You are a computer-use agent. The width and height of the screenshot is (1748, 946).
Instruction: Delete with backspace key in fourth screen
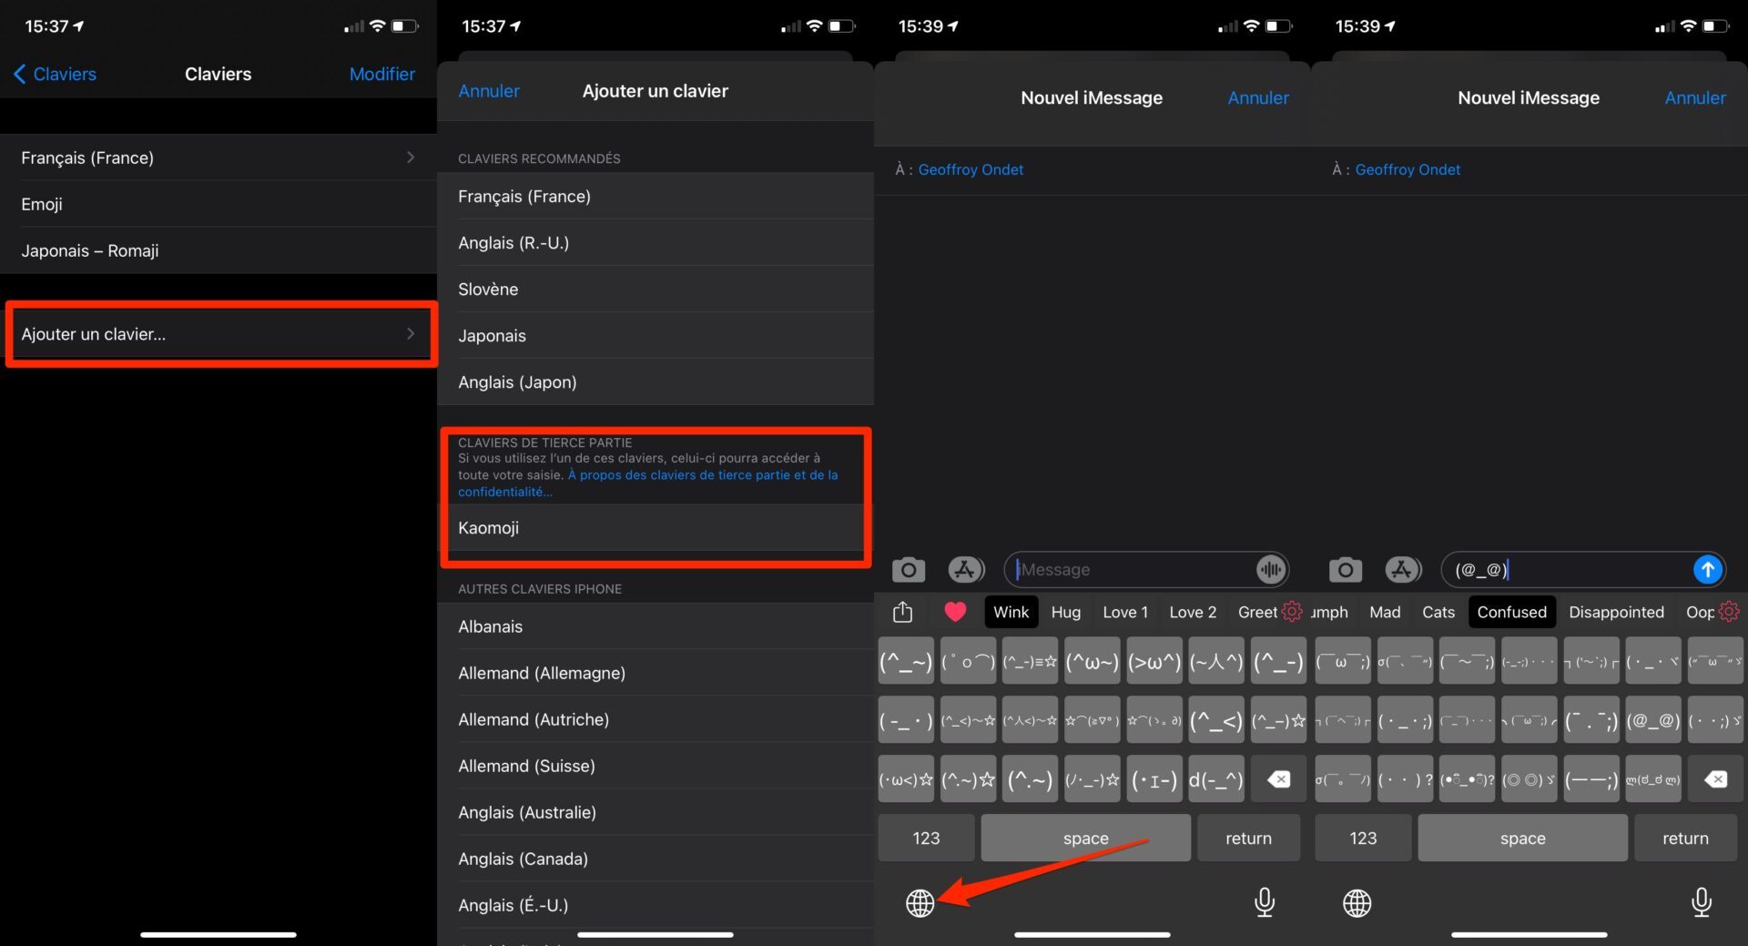coord(1716,779)
